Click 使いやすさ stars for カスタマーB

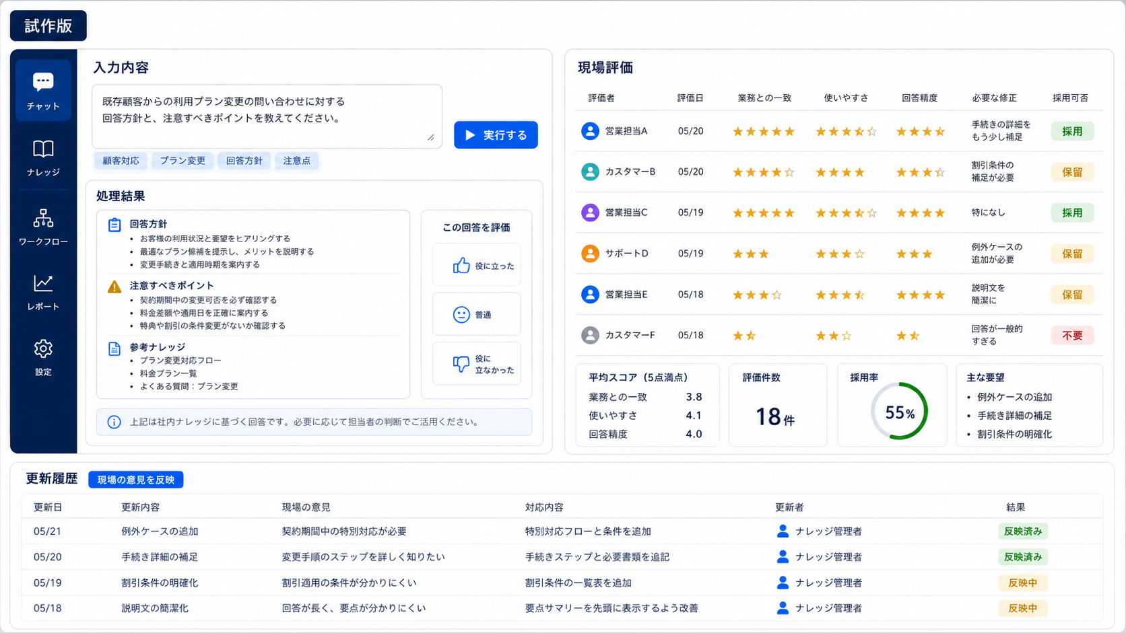tap(840, 172)
